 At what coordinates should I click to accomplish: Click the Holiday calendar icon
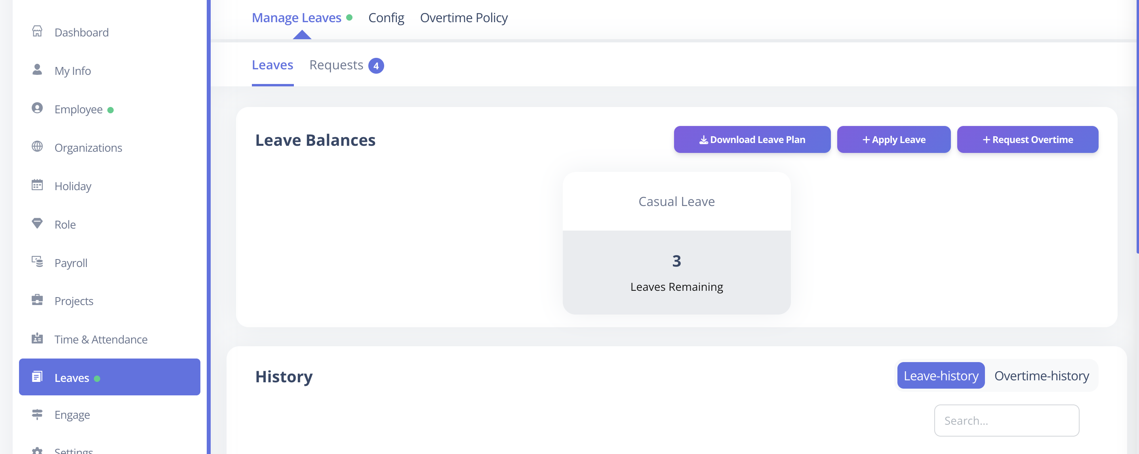coord(37,185)
